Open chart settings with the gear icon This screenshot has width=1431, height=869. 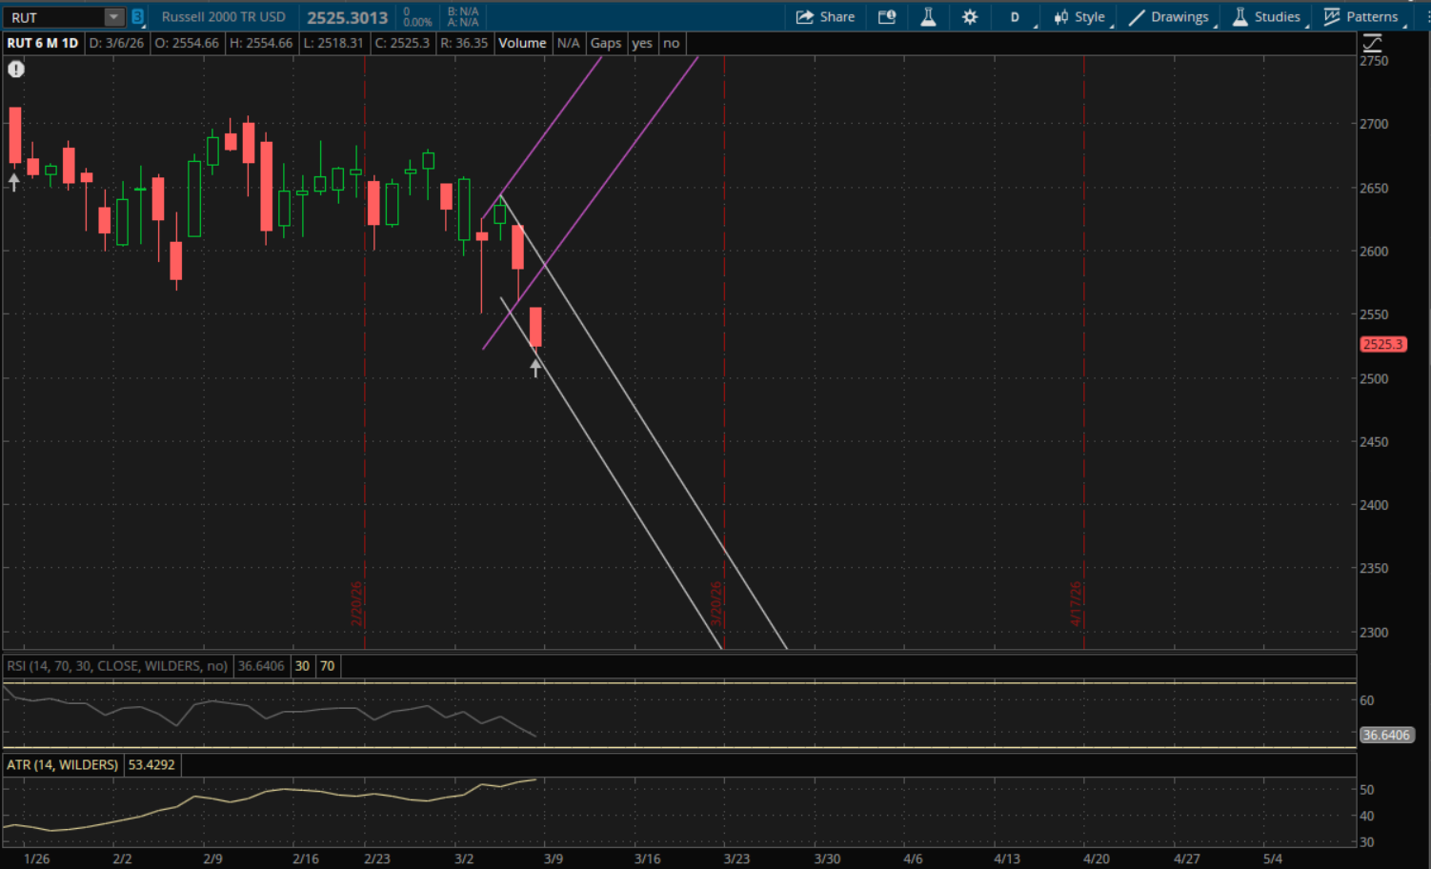click(x=970, y=17)
